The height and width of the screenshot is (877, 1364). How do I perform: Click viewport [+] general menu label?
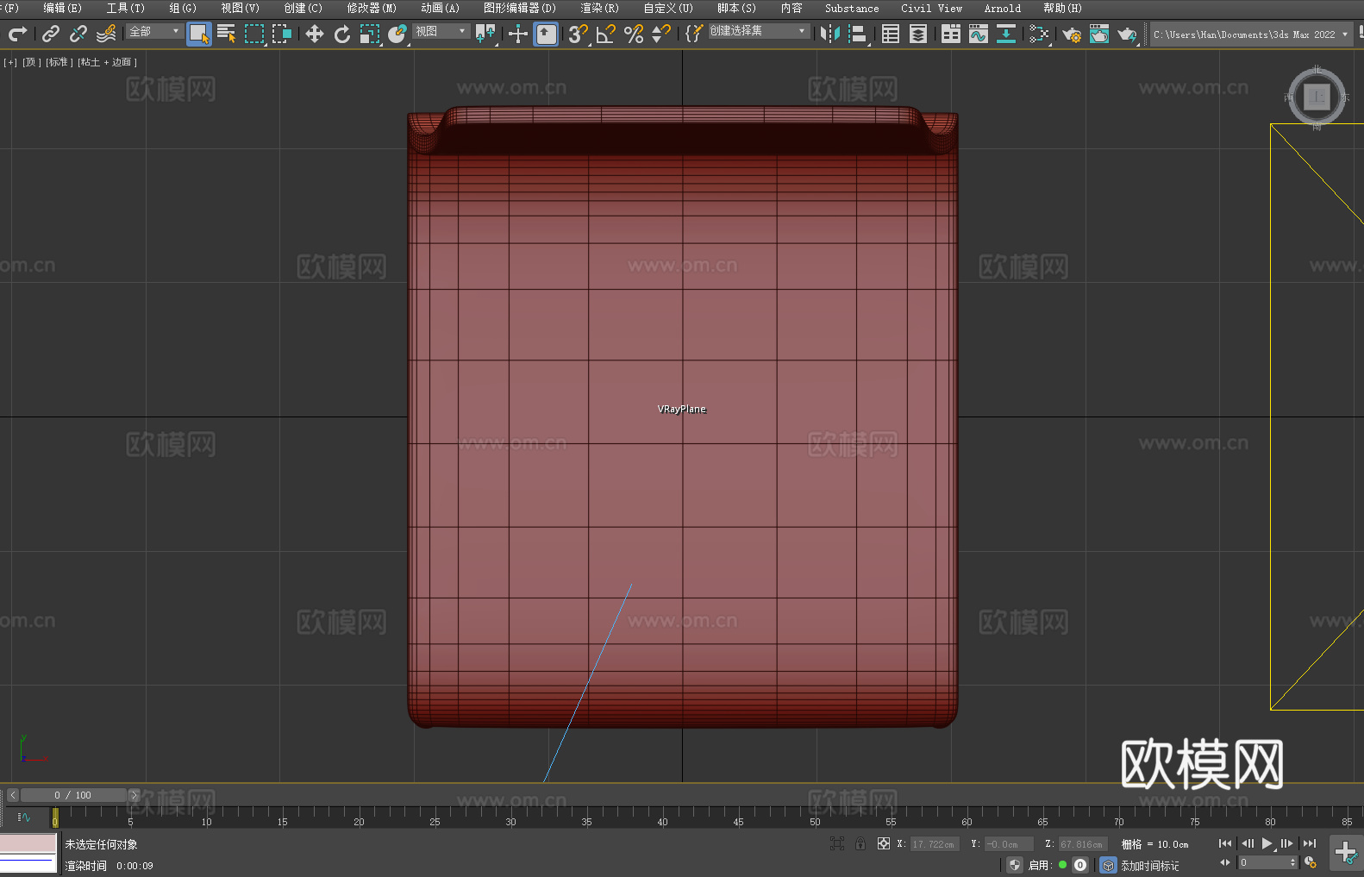(10, 62)
